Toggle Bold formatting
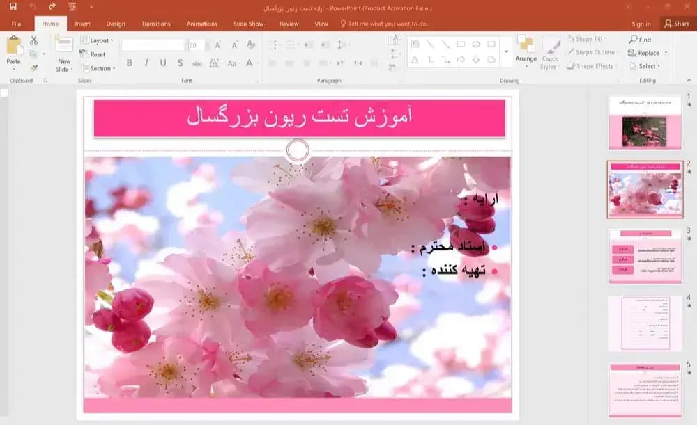 (x=130, y=63)
